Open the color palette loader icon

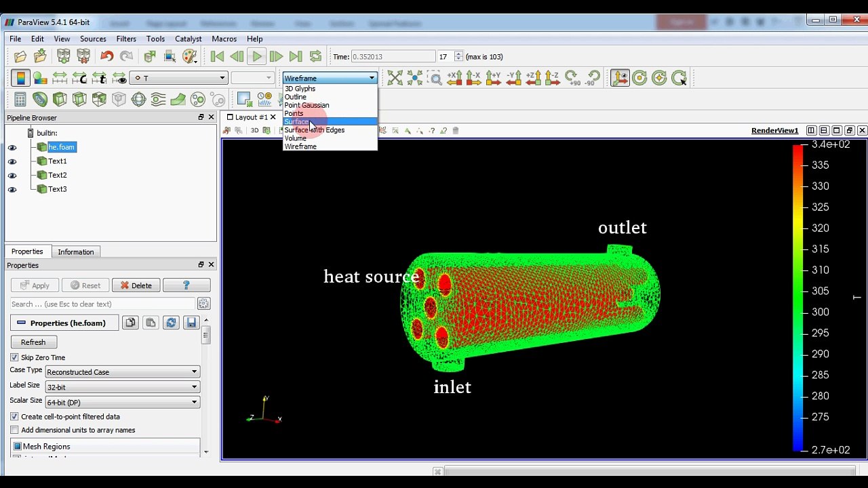pyautogui.click(x=190, y=56)
